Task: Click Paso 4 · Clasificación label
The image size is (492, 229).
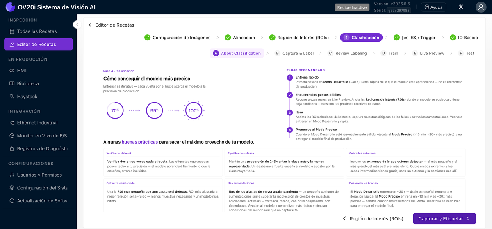Action: coord(119,71)
